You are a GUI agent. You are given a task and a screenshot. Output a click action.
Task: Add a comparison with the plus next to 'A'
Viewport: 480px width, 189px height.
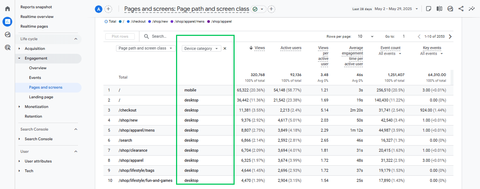pyautogui.click(x=108, y=9)
